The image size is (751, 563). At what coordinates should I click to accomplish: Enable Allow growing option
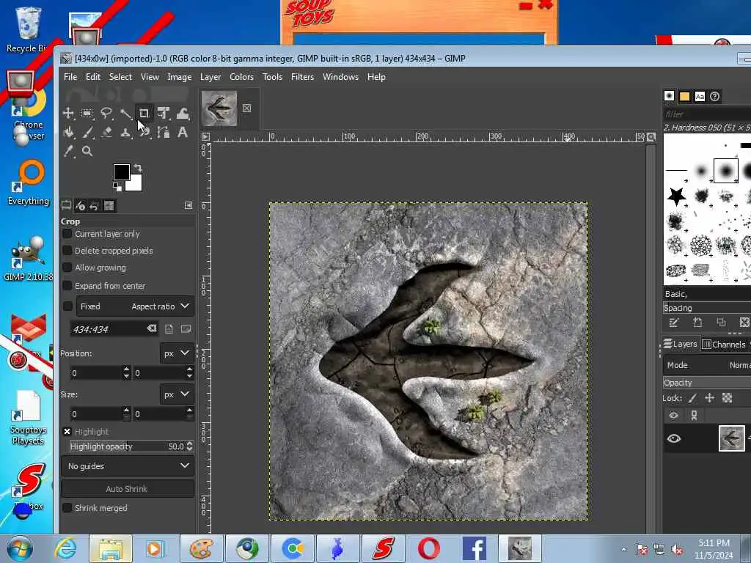(67, 267)
